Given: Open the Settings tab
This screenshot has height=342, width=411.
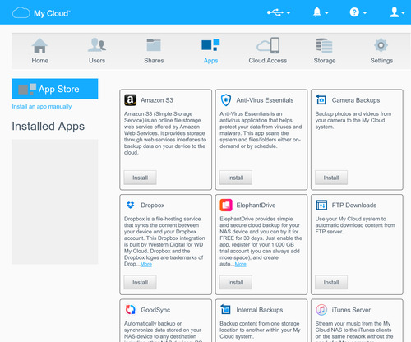Looking at the screenshot, I should click(x=381, y=51).
